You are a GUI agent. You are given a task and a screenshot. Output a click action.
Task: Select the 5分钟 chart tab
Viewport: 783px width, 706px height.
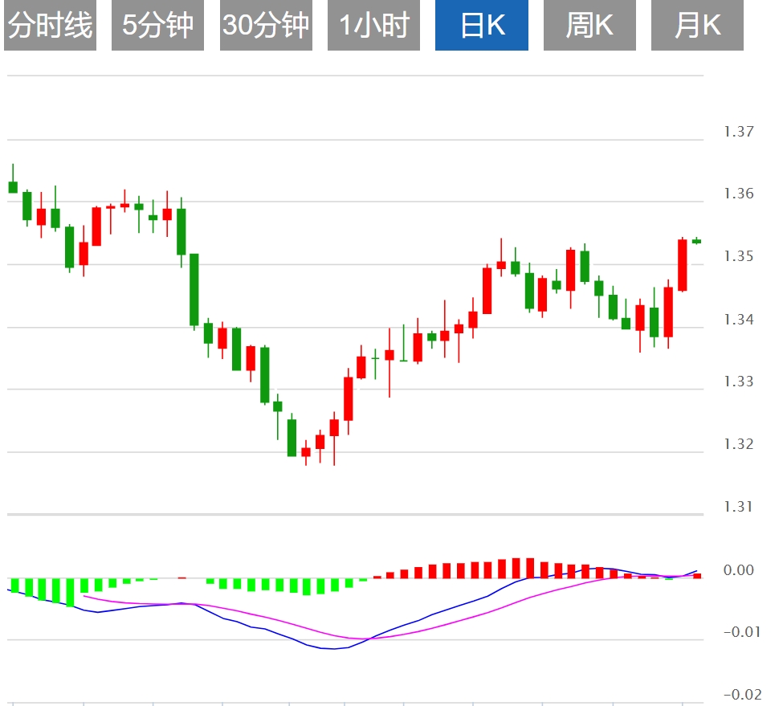tap(157, 26)
